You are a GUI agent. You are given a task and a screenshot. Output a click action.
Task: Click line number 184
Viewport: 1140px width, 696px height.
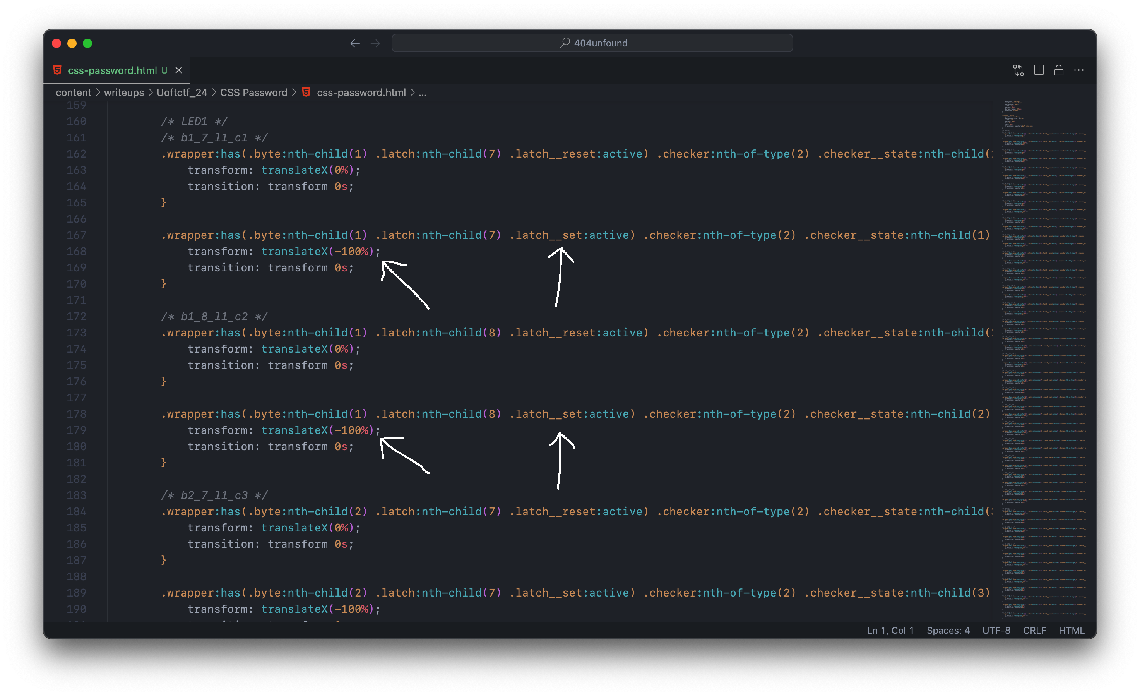pyautogui.click(x=76, y=511)
